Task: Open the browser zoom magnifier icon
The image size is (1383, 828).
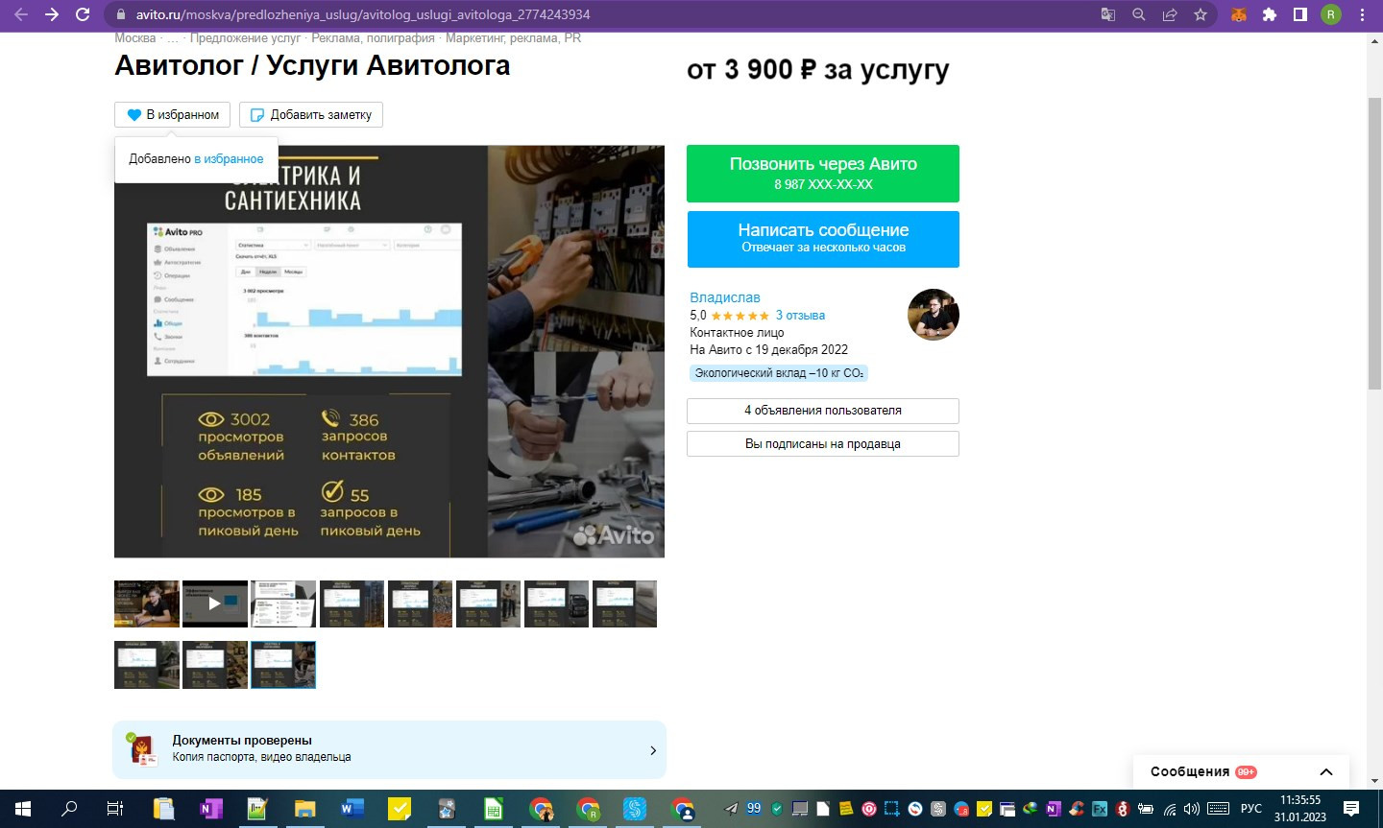Action: coord(1138,14)
